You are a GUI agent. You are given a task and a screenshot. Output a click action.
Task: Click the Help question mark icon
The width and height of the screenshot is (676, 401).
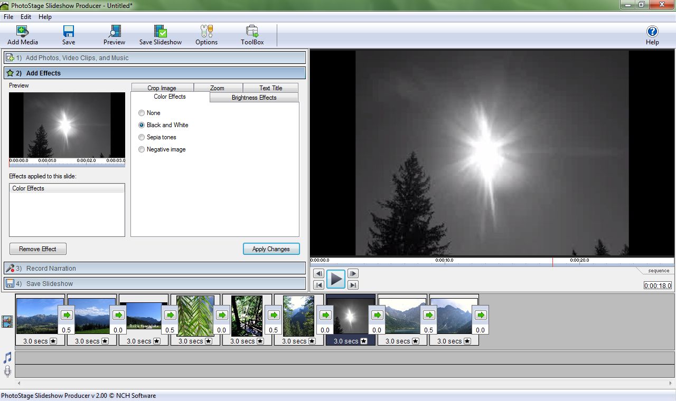652,32
